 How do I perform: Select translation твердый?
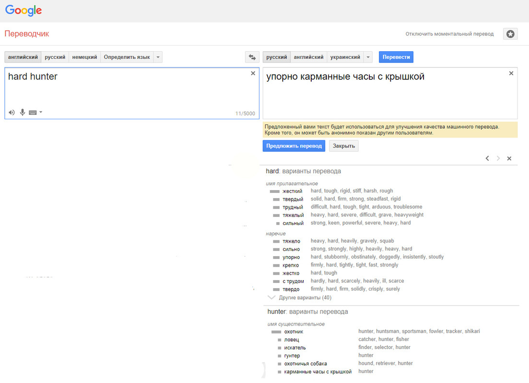(293, 199)
